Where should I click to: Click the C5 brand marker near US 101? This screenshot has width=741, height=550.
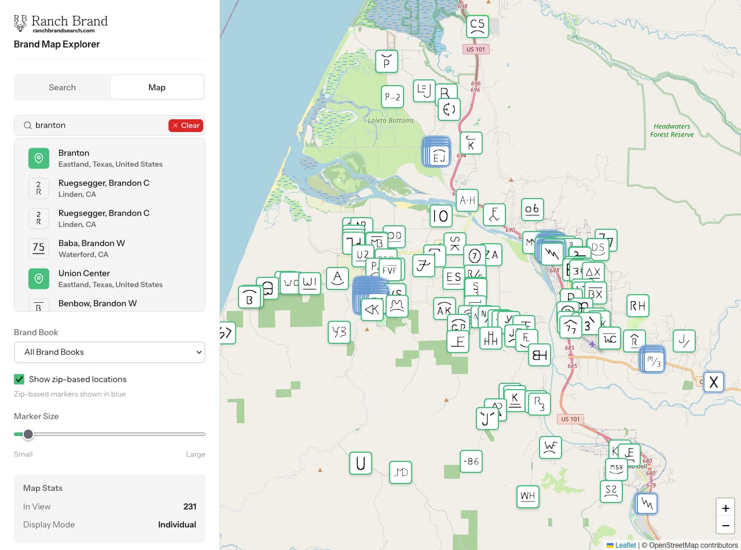476,26
